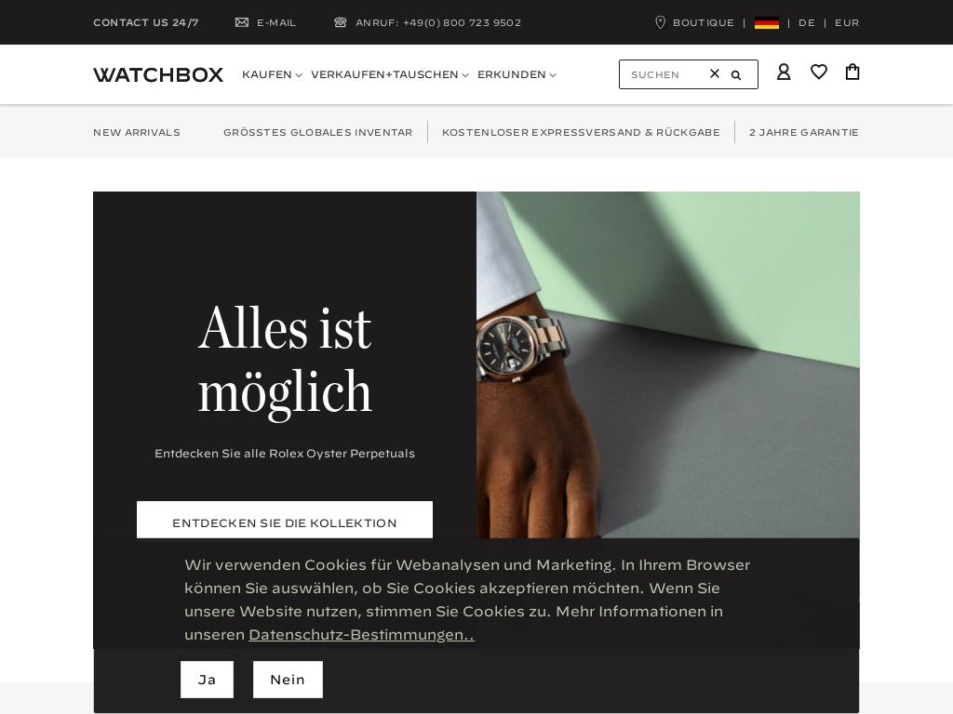
Task: Click Entdecken Sie die Kollektion button
Action: point(285,521)
